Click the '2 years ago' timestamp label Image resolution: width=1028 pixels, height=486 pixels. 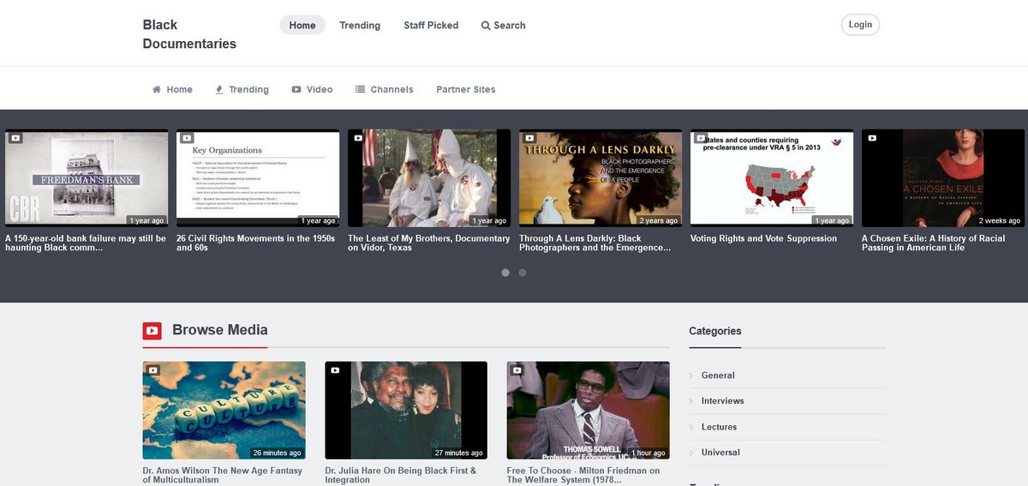click(x=659, y=220)
